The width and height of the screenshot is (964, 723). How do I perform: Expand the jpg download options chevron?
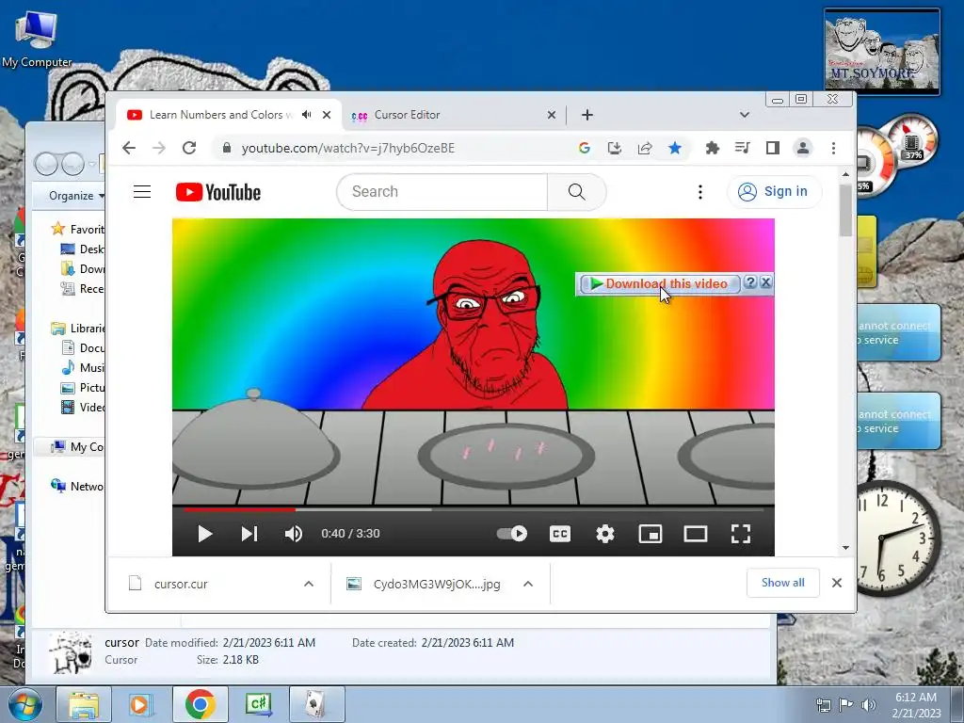528,584
